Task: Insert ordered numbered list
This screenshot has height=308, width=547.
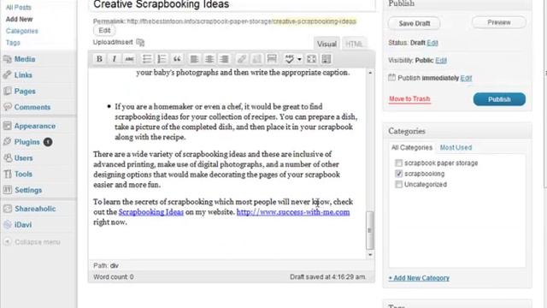Action: click(x=162, y=59)
